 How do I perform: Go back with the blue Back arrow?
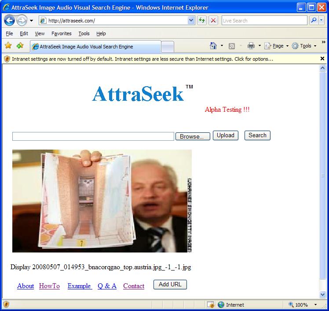9,21
